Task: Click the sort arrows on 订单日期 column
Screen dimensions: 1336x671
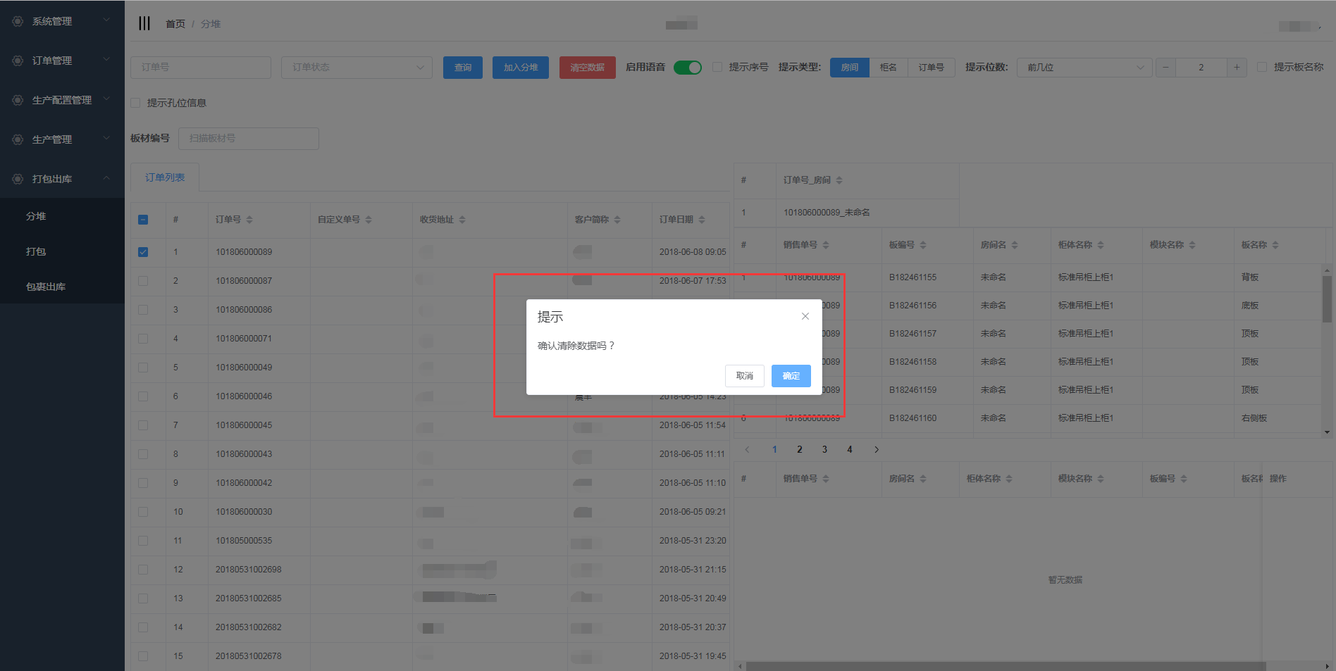Action: 702,220
